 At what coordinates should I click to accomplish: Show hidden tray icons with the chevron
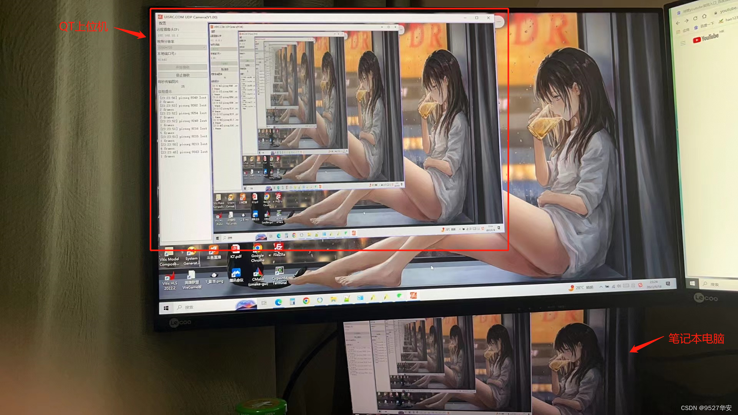601,287
